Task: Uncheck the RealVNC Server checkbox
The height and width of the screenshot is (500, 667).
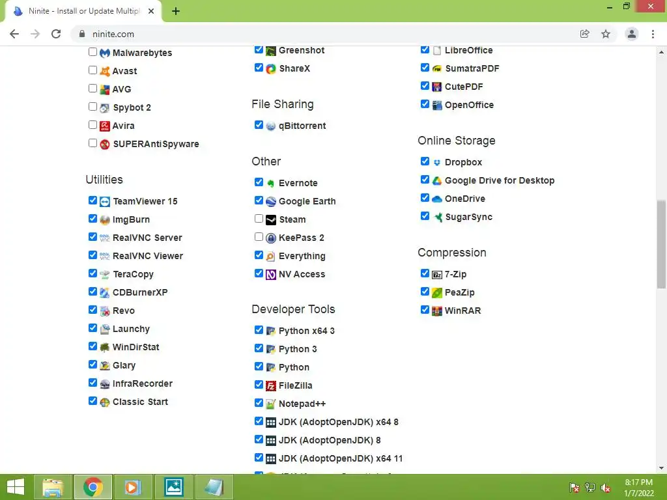Action: coord(92,236)
